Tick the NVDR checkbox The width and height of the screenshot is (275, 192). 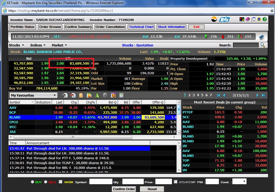pos(61,182)
